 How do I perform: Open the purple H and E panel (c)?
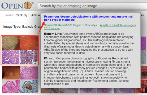(11, 57)
